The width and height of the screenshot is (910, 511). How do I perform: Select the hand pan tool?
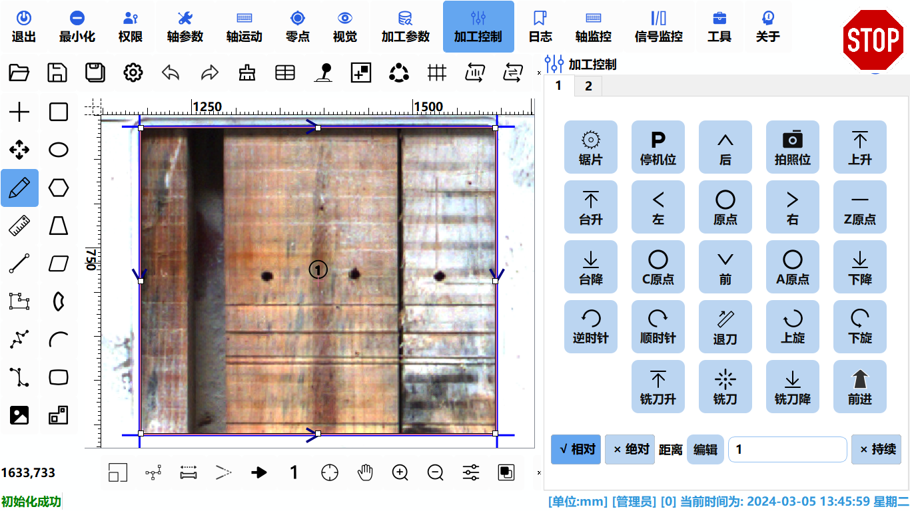(365, 473)
